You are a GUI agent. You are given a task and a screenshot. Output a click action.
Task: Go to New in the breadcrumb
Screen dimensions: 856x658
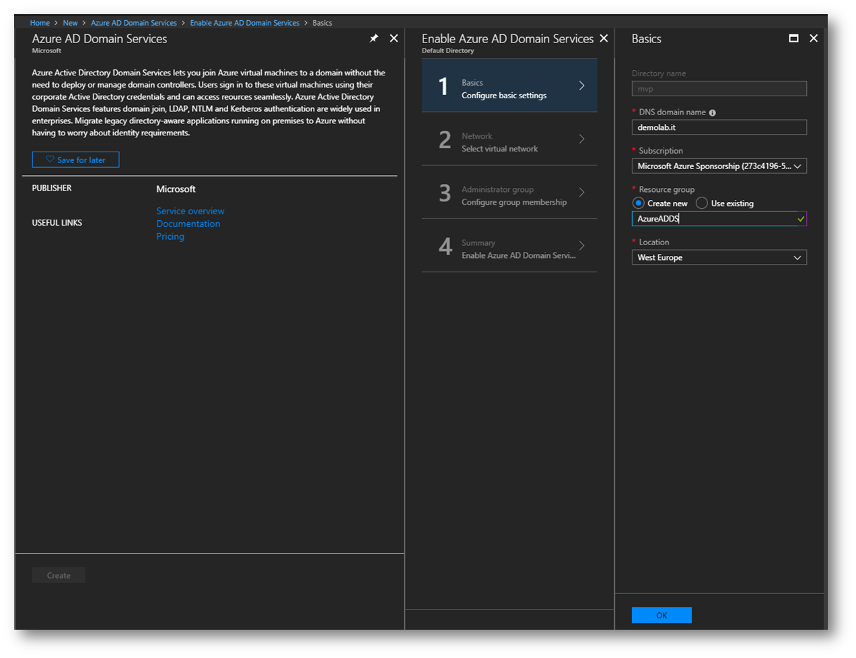pyautogui.click(x=71, y=23)
